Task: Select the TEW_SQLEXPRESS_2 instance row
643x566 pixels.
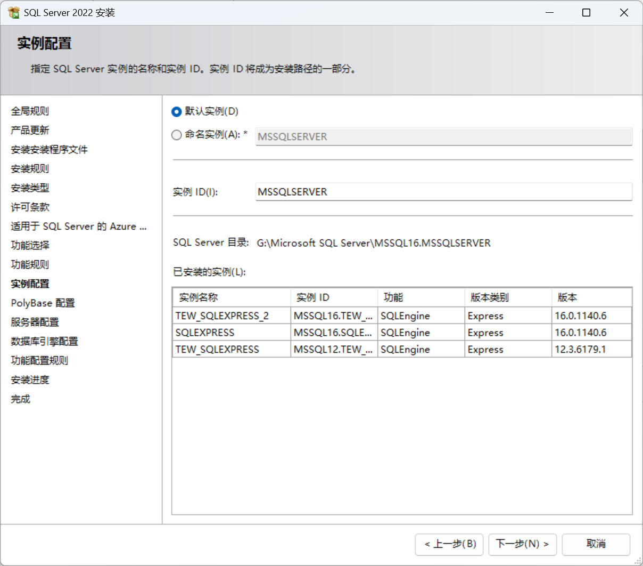Action: tap(402, 316)
